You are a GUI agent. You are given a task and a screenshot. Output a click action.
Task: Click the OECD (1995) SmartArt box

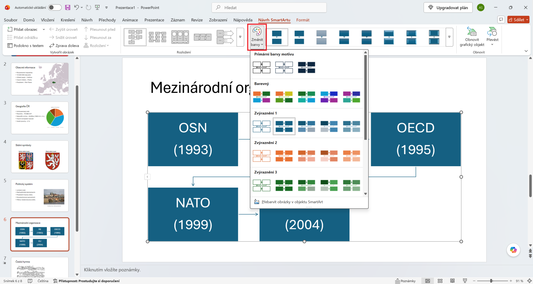416,139
